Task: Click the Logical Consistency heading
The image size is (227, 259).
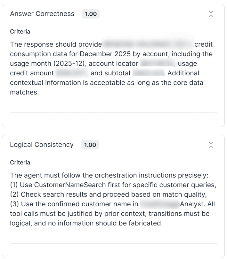Action: (42, 145)
